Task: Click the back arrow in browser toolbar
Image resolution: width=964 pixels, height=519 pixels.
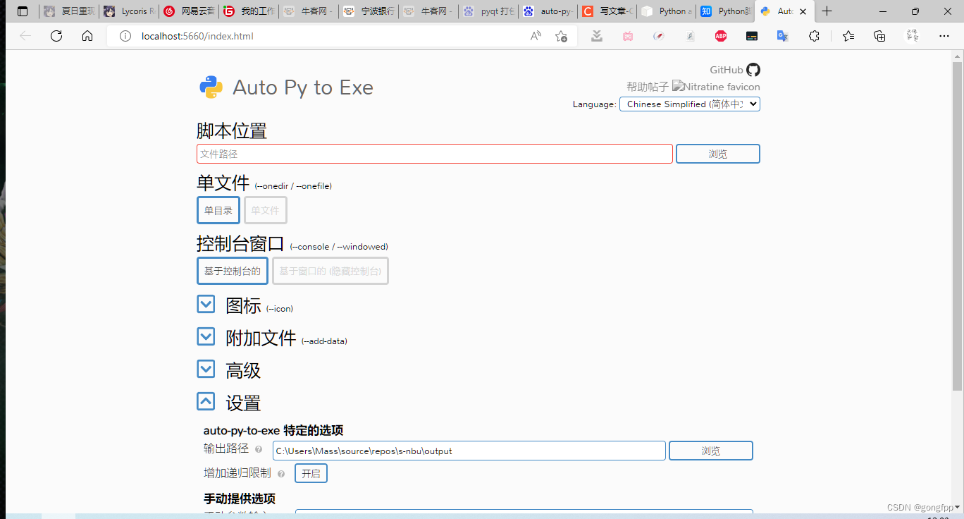Action: pos(25,36)
